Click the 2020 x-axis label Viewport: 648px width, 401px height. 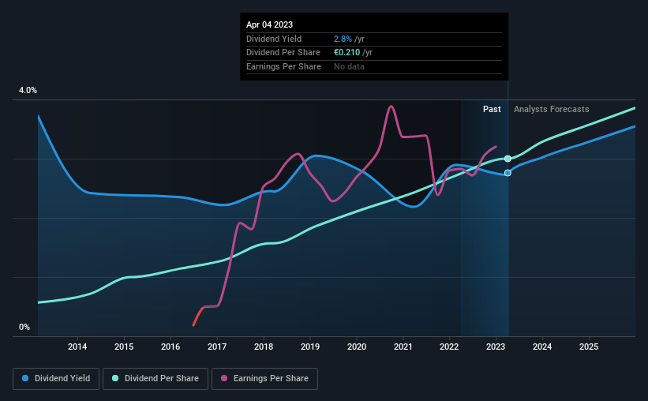[x=357, y=347]
